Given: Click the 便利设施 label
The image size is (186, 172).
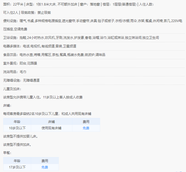Looking at the screenshot, I should [x=10, y=21].
